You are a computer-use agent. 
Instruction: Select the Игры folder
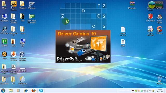[x=13, y=43]
